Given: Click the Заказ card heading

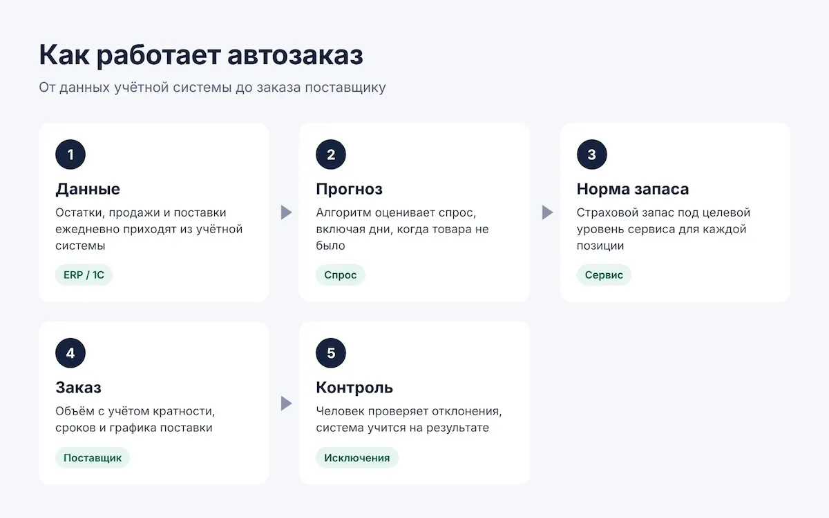Looking at the screenshot, I should [78, 388].
